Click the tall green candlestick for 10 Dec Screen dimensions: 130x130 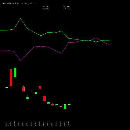point(15,73)
